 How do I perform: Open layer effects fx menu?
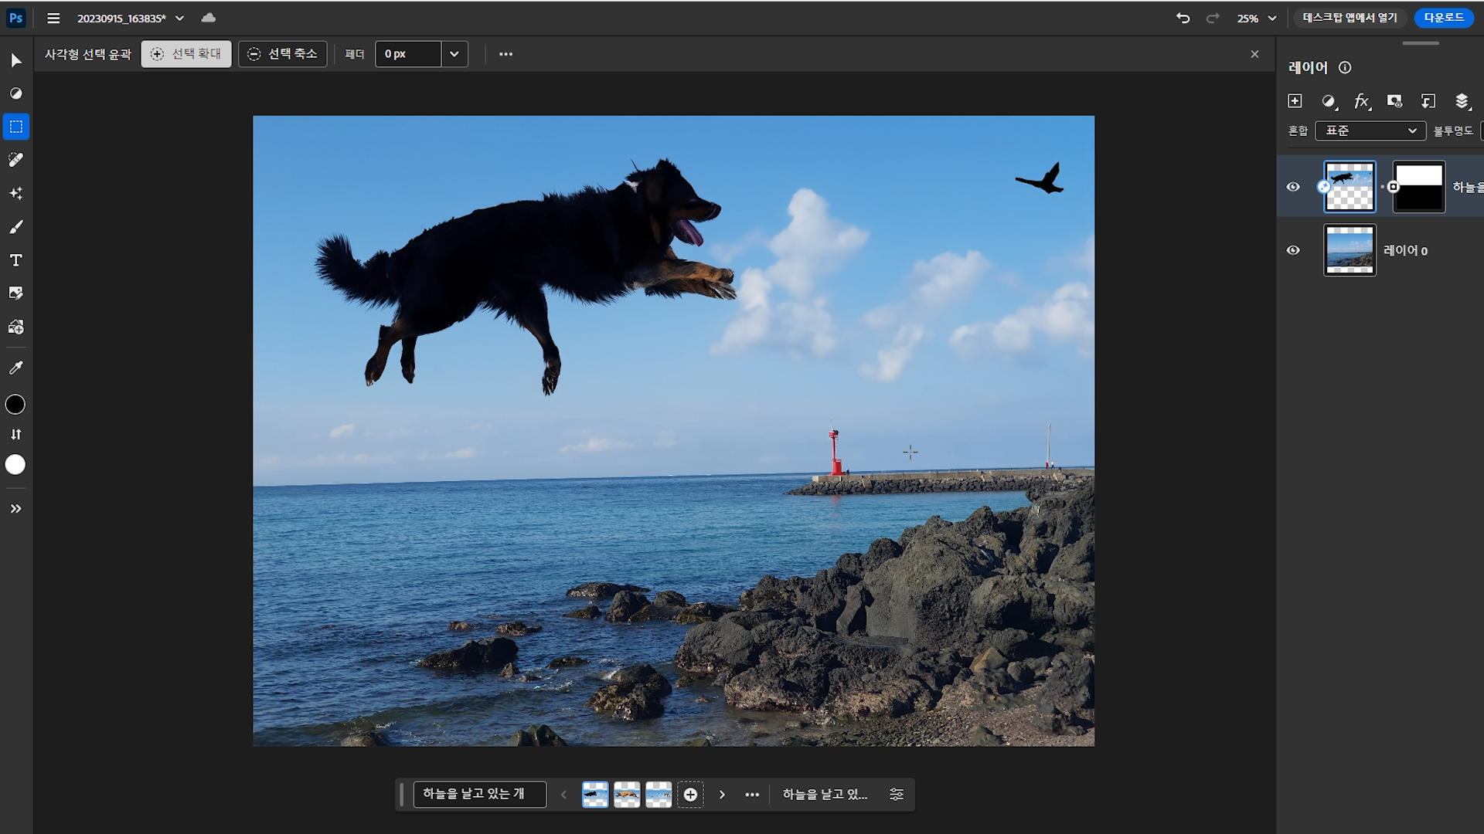1361,101
